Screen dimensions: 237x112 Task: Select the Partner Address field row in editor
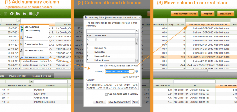tap(111, 60)
